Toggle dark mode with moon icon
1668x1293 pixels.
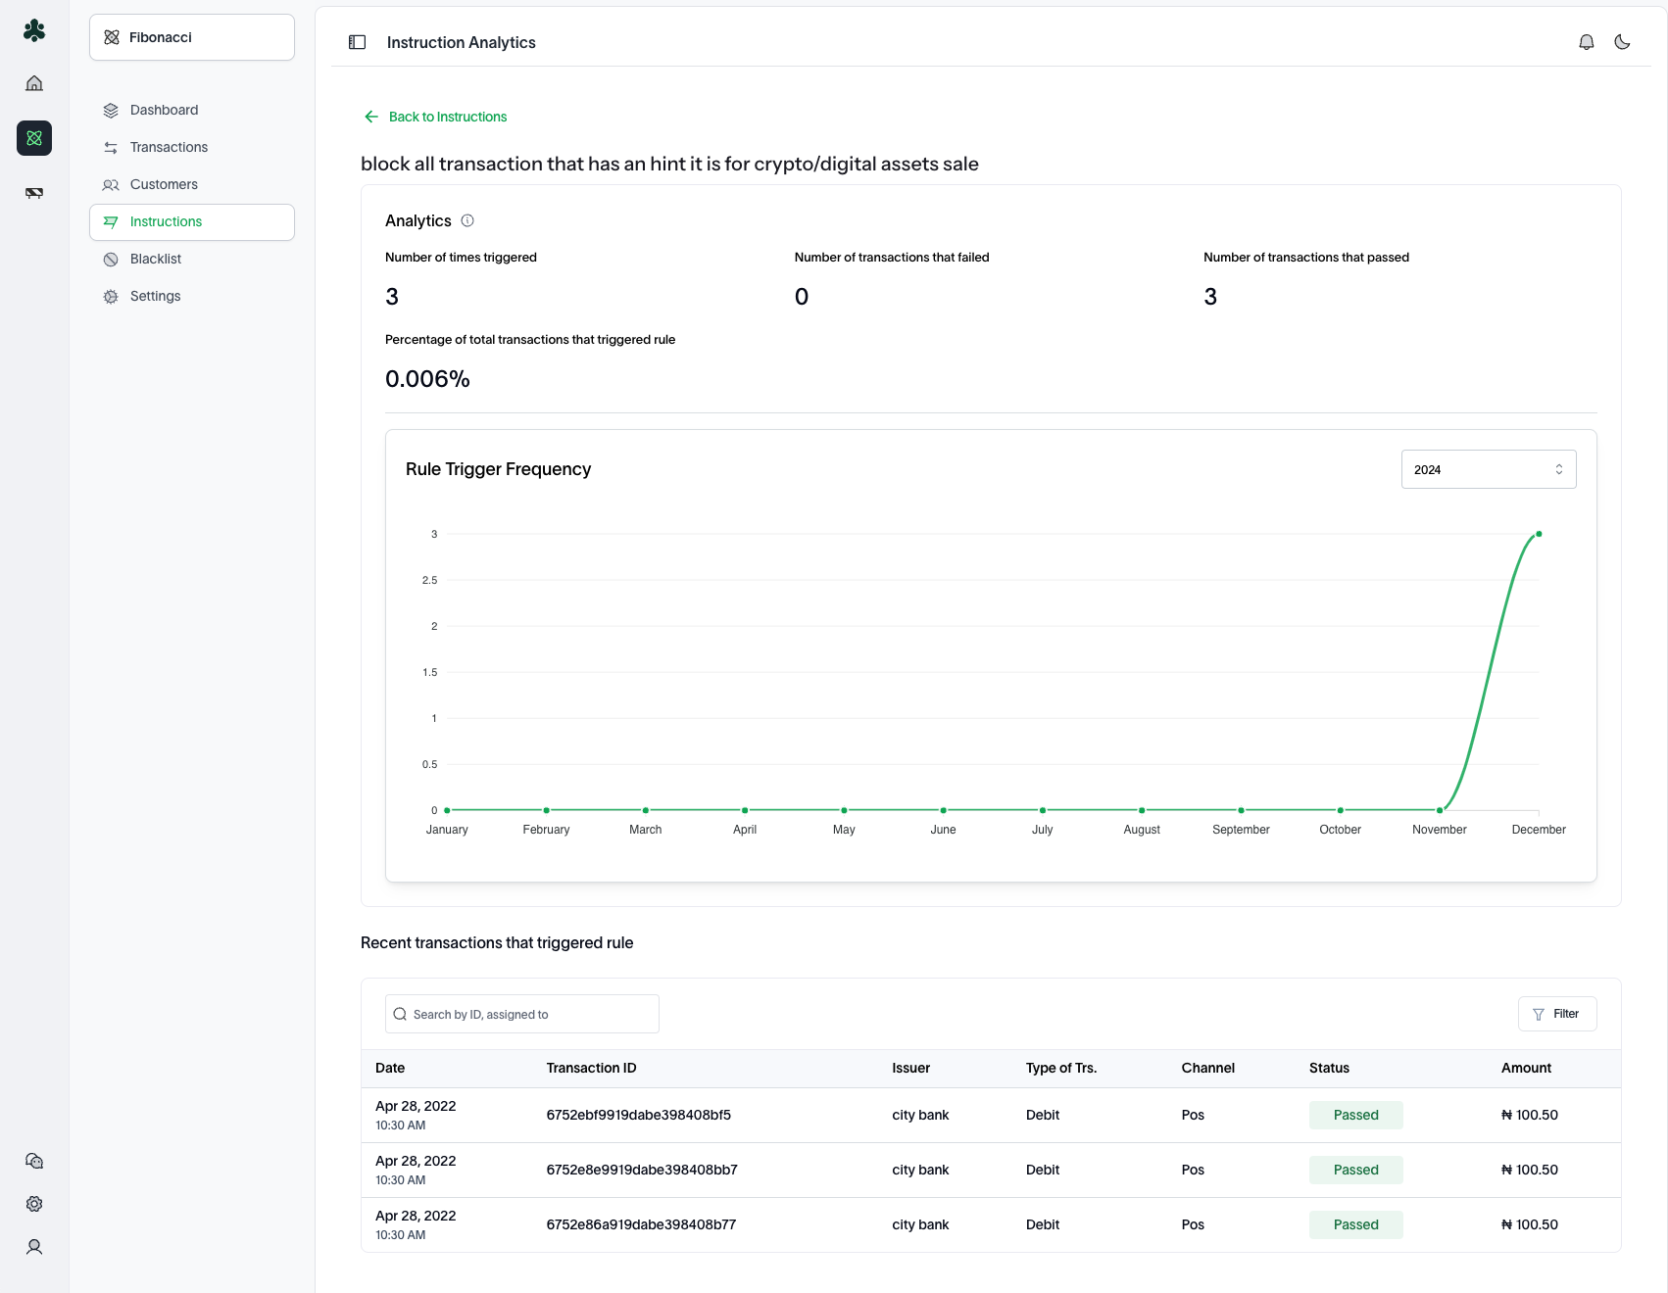click(x=1622, y=42)
